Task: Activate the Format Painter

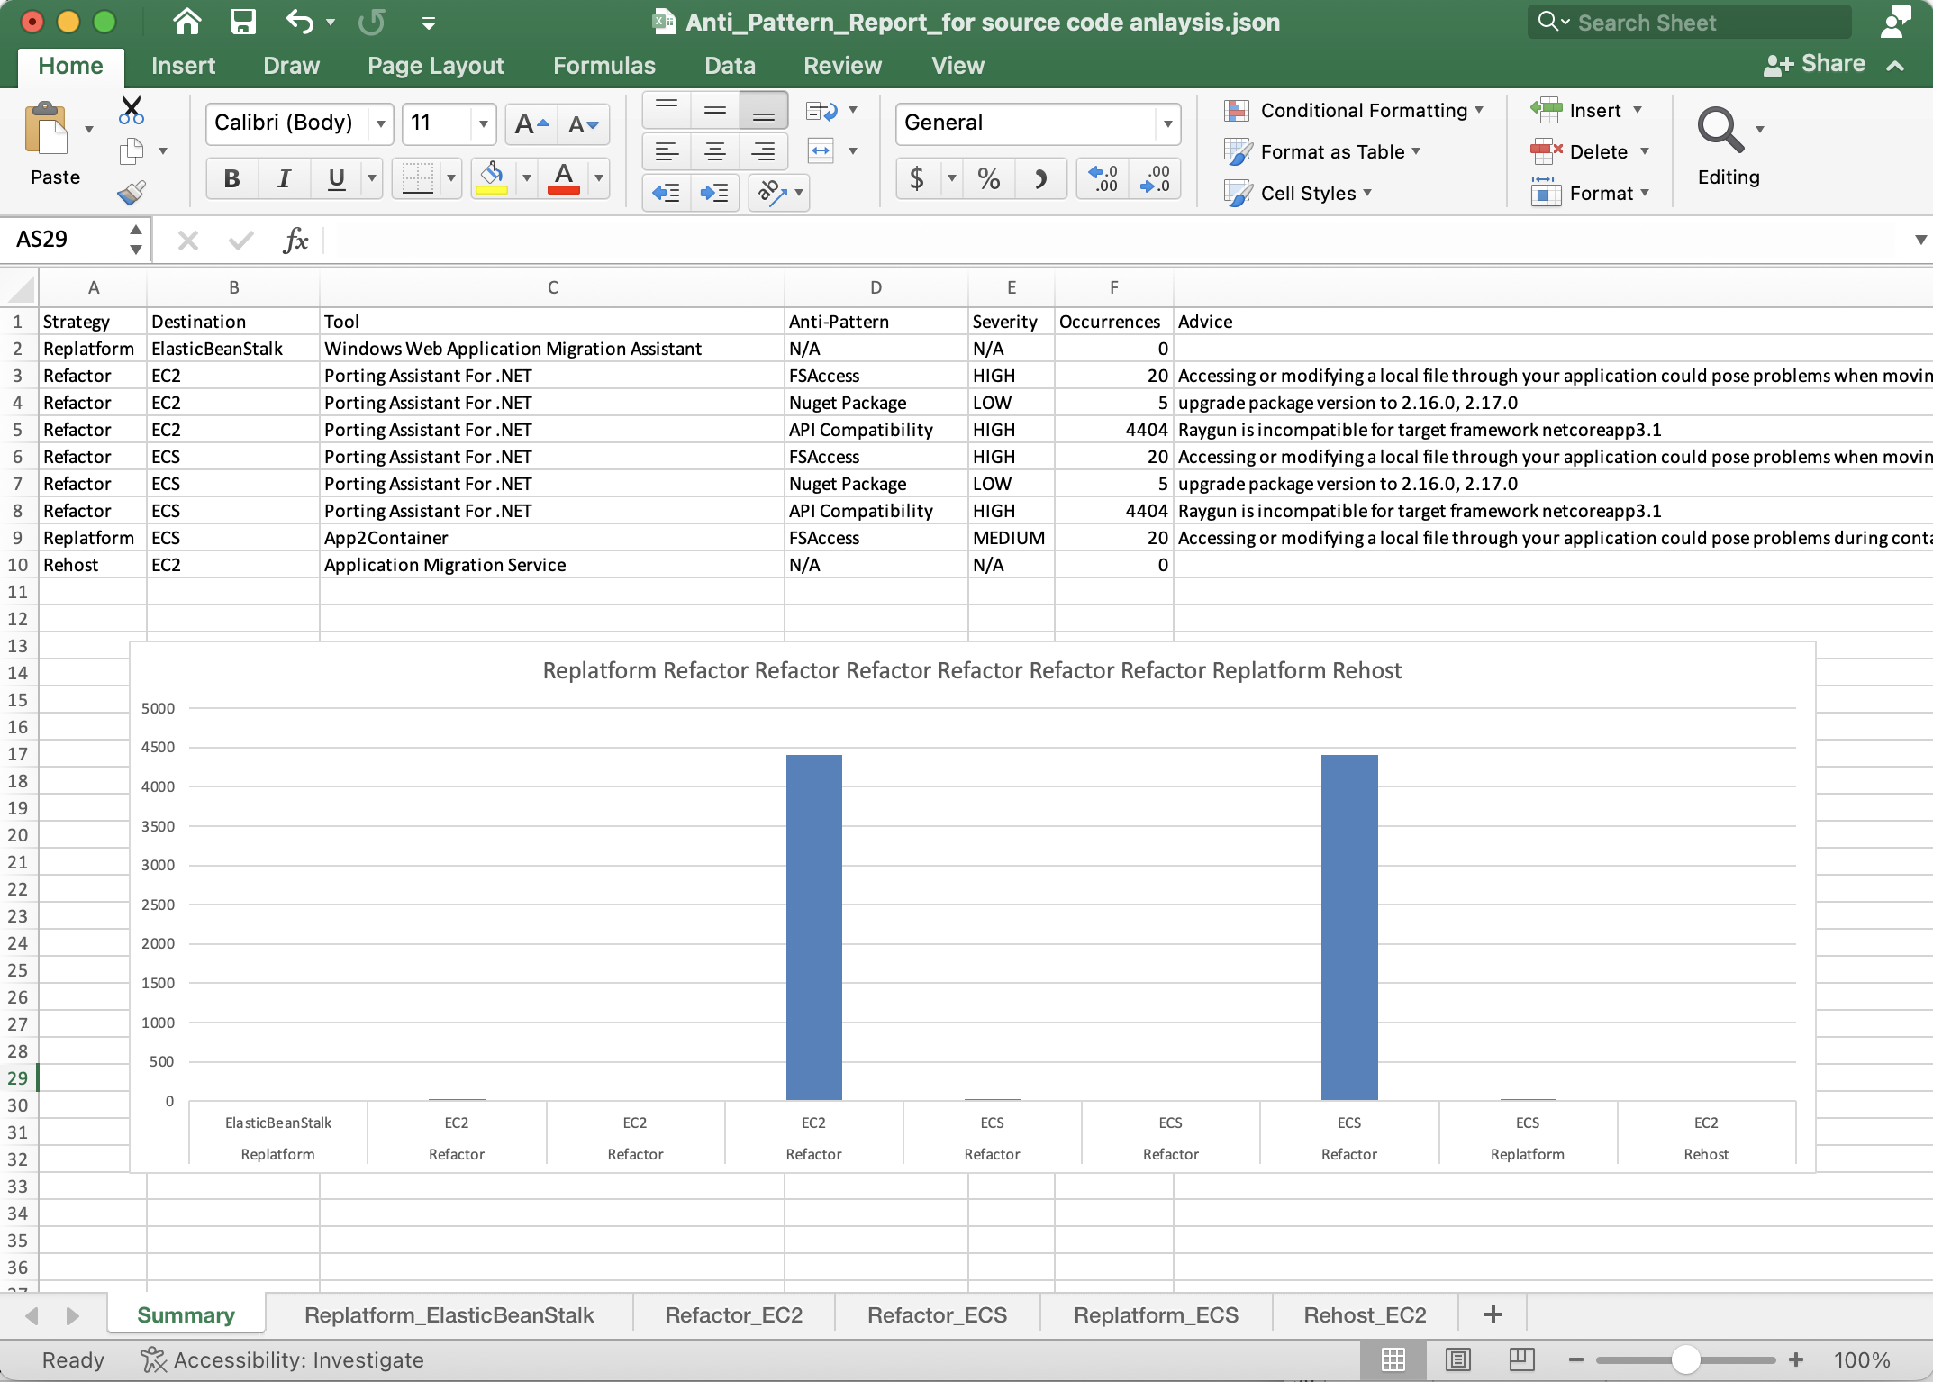Action: click(x=130, y=192)
